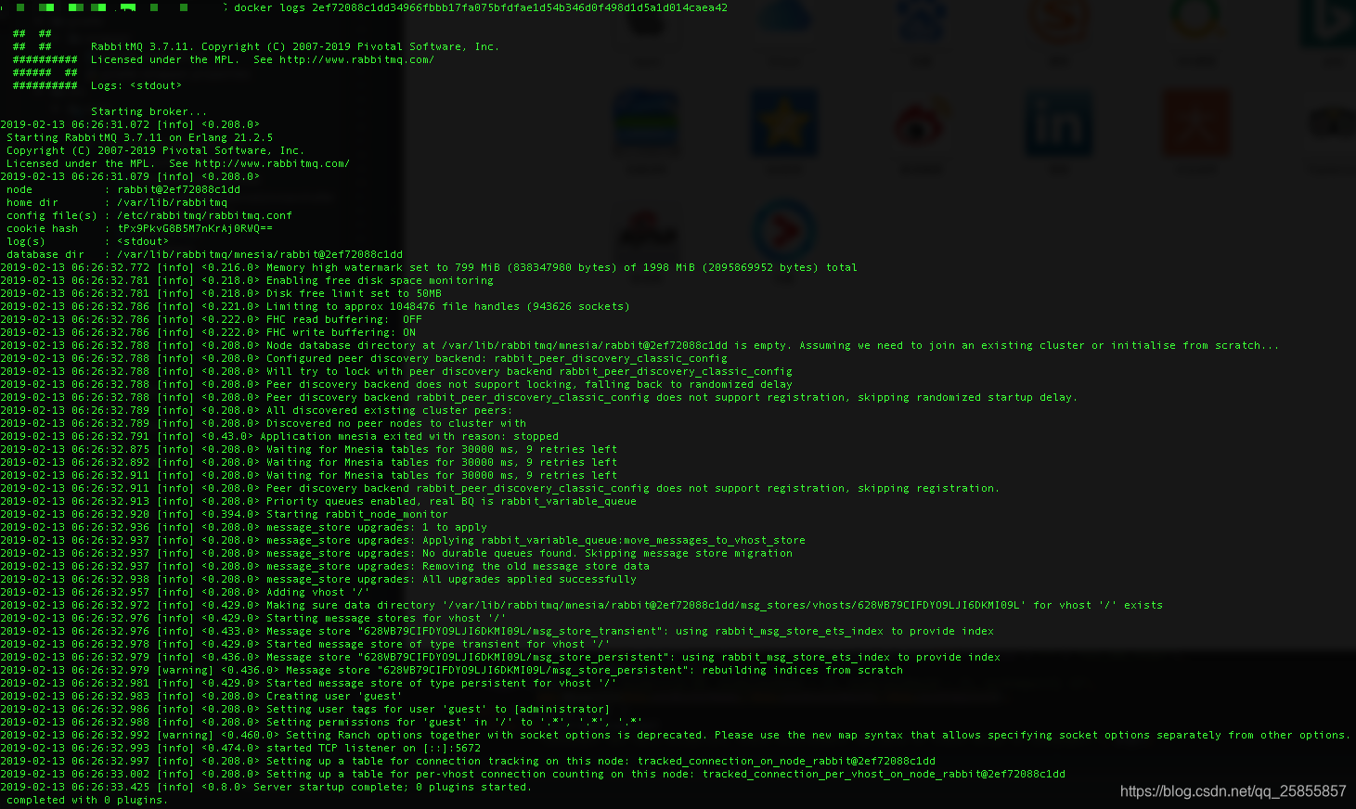Click 'Application mnesia exited with reason: stopped'

pyautogui.click(x=409, y=436)
